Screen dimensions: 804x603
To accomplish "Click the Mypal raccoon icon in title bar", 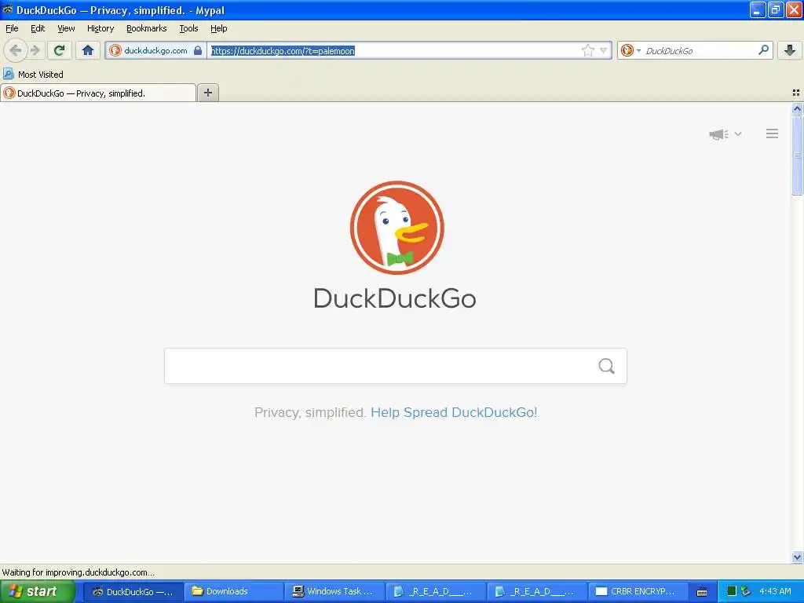I will pos(8,9).
